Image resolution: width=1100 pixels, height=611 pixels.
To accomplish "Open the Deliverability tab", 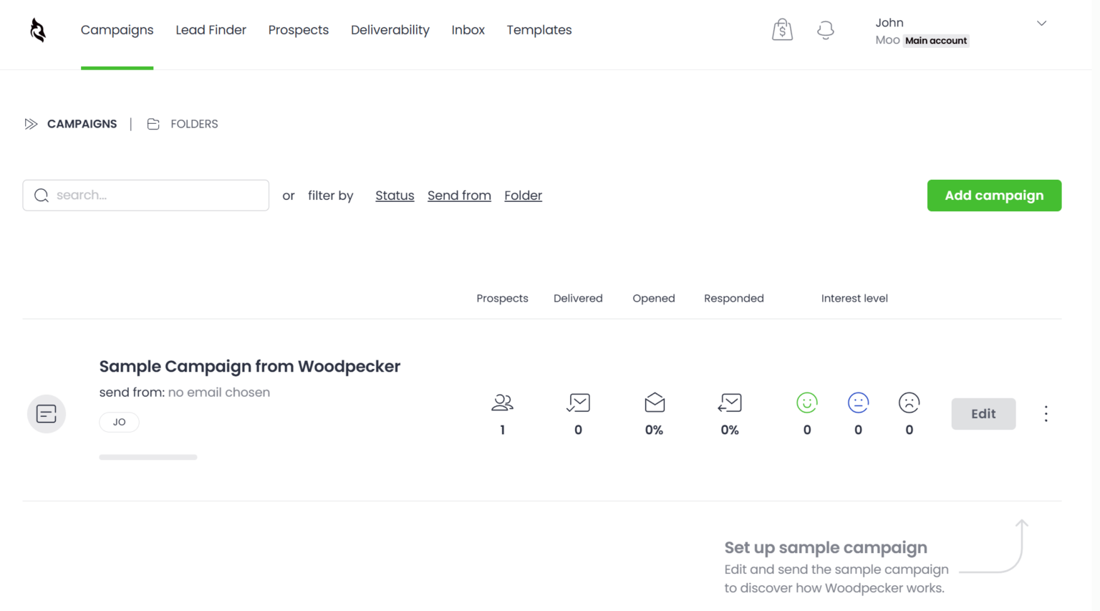I will (390, 30).
